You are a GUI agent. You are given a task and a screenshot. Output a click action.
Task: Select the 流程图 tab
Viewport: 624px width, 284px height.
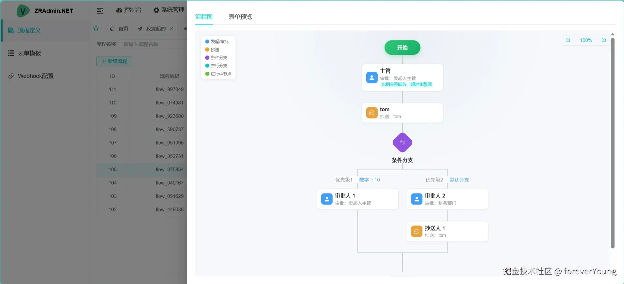(x=204, y=17)
